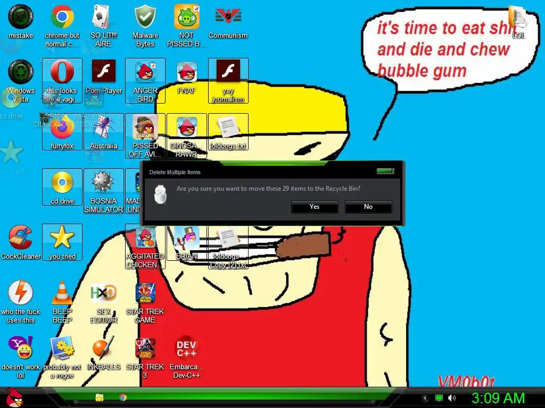Open the INKBALLS icon
Image resolution: width=545 pixels, height=408 pixels.
point(104,353)
